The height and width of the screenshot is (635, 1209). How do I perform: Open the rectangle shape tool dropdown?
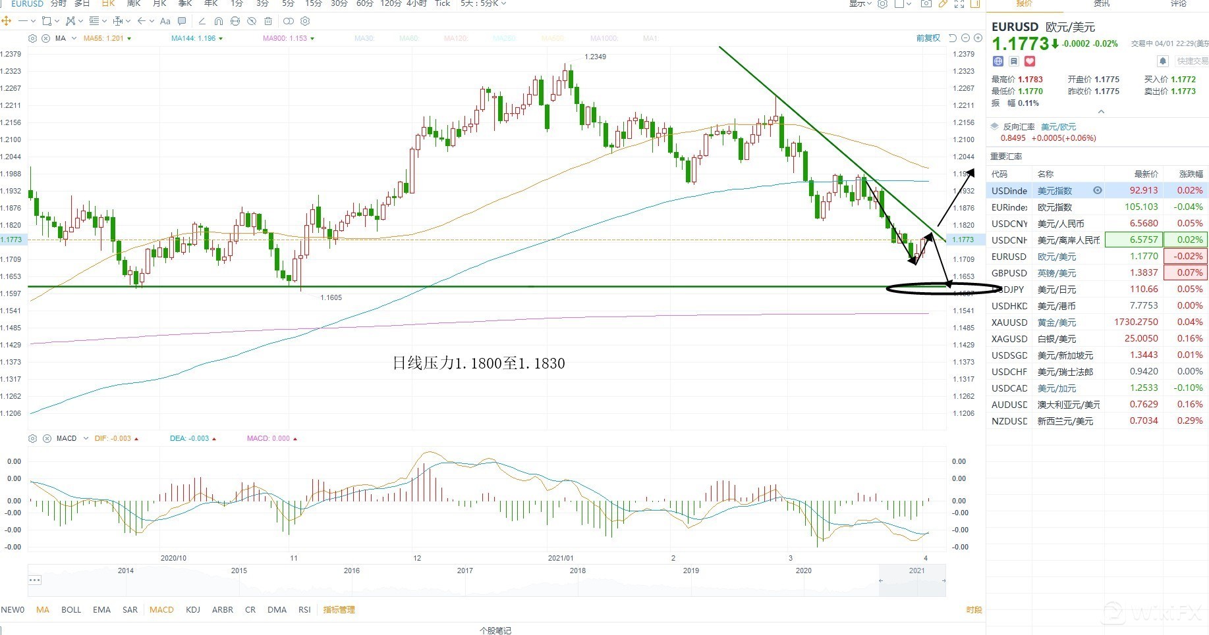coord(56,21)
